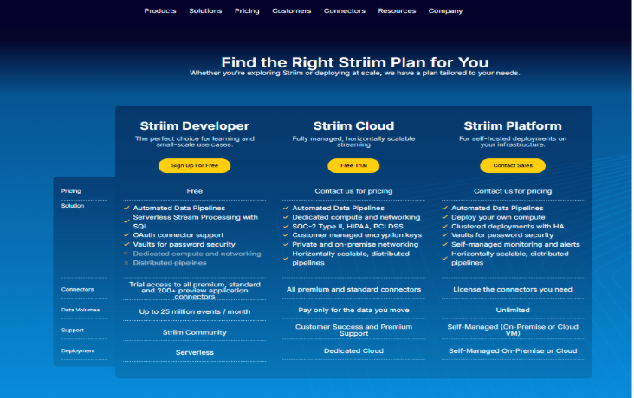Click the 'Data Volumes' row label
Screen dimensions: 634x398
81,310
